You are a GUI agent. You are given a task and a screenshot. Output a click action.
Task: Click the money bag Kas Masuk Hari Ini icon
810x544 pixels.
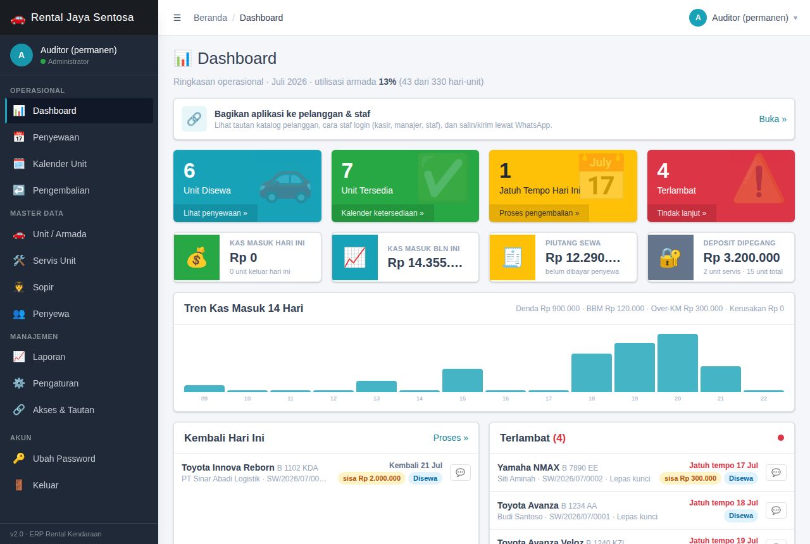[197, 257]
